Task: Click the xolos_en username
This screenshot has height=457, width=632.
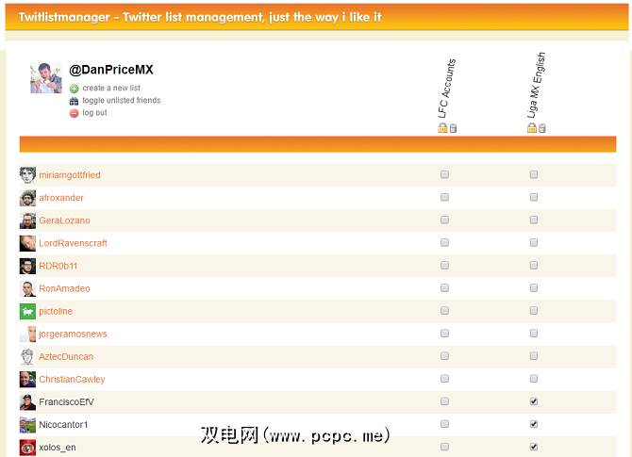Action: coord(58,448)
